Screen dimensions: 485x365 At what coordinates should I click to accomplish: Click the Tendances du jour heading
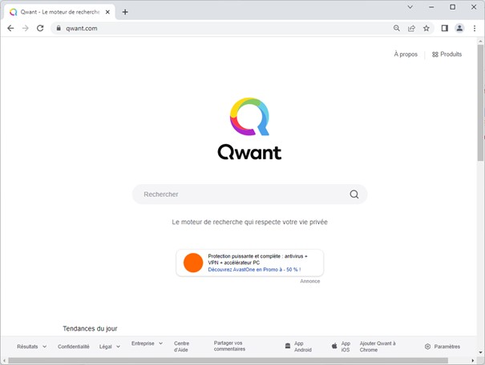pyautogui.click(x=90, y=328)
